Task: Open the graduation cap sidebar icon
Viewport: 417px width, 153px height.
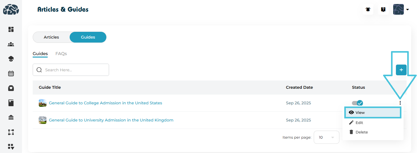Action: click(x=11, y=59)
